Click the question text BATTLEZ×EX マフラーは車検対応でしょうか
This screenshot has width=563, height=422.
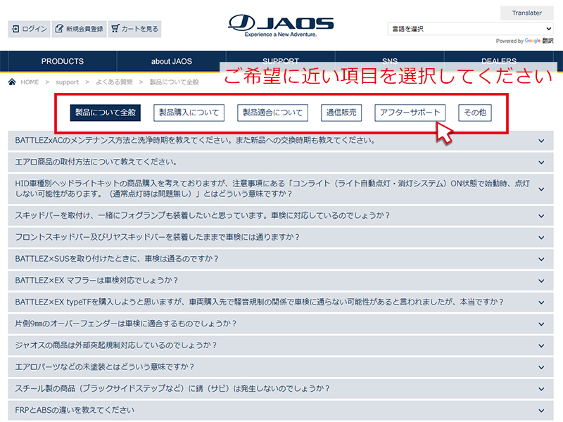pyautogui.click(x=96, y=280)
